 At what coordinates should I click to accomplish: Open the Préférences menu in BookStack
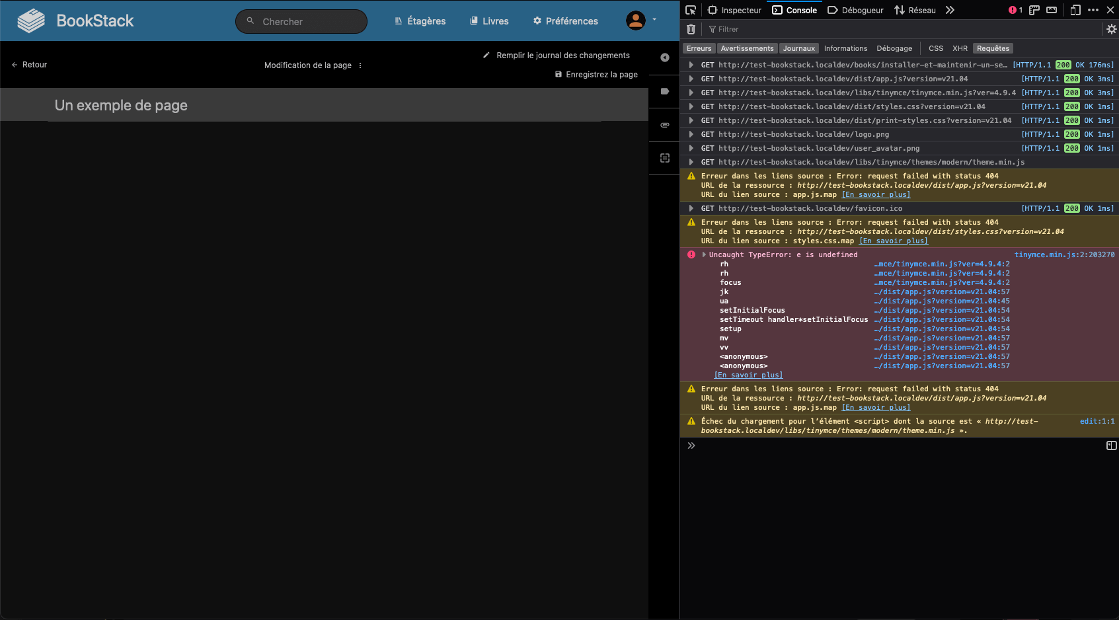tap(565, 20)
